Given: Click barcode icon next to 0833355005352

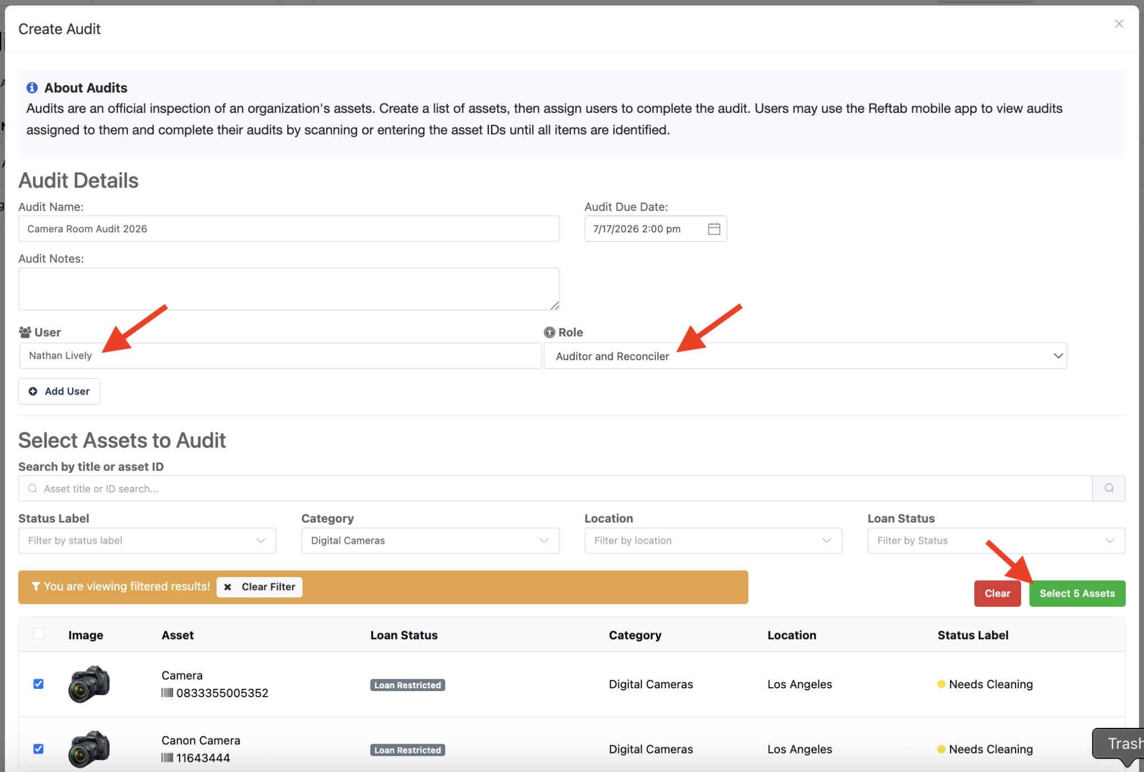Looking at the screenshot, I should [x=167, y=693].
